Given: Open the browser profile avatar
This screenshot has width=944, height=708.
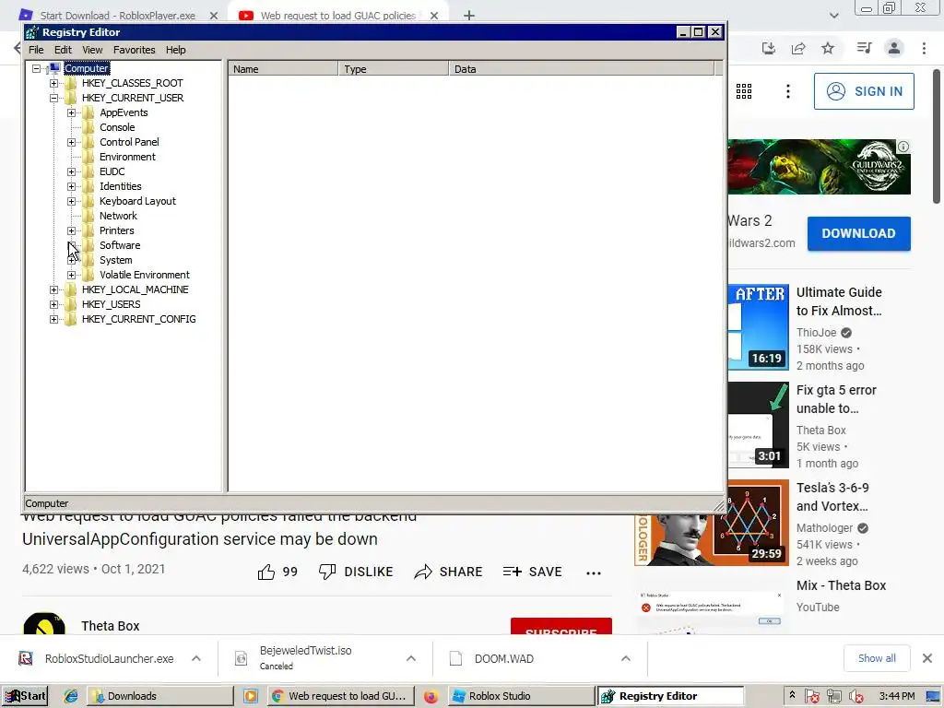Looking at the screenshot, I should point(894,48).
